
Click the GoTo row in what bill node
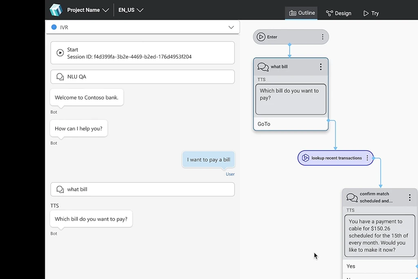coord(291,124)
